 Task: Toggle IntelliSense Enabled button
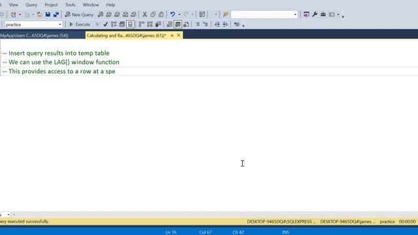pyautogui.click(x=130, y=25)
